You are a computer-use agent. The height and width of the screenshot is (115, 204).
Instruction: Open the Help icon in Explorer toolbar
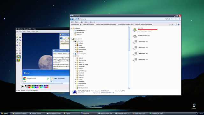click(x=178, y=25)
